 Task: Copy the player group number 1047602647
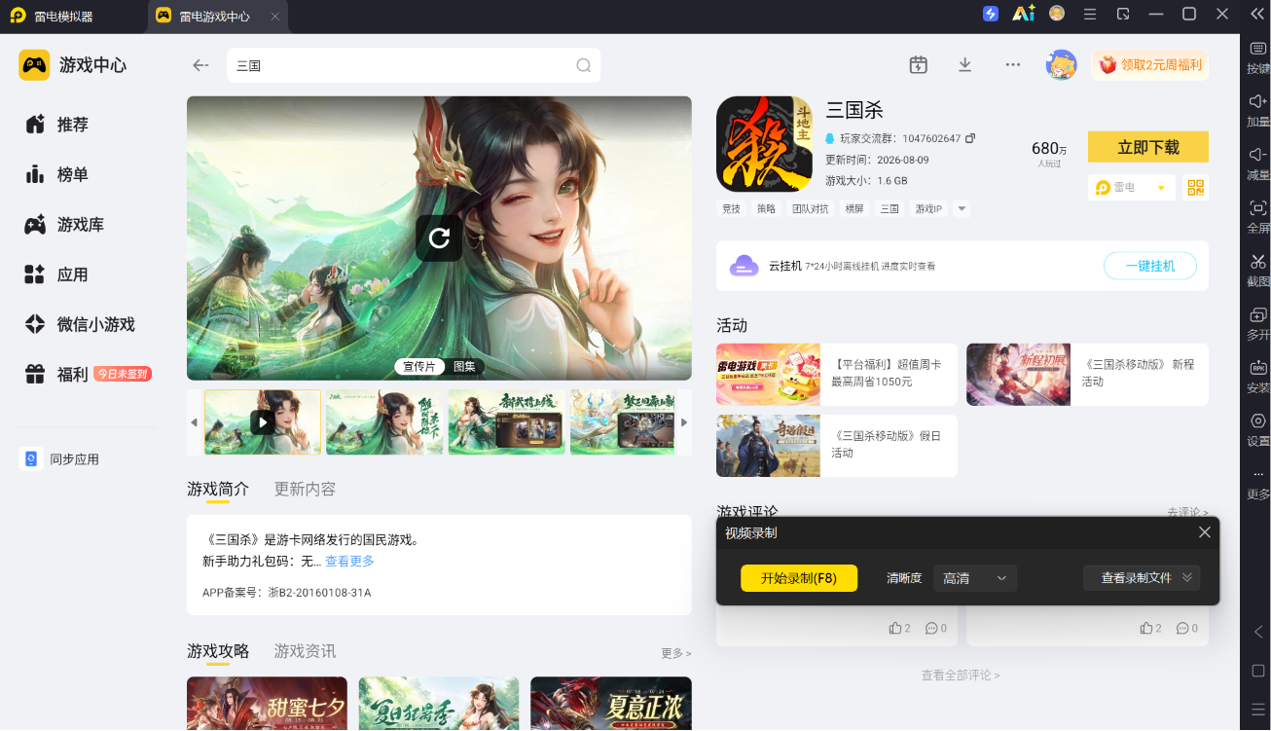[970, 138]
